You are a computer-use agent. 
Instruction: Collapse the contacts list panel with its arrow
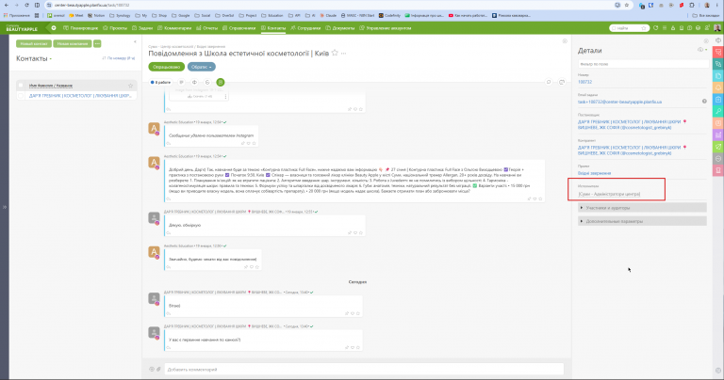click(135, 42)
